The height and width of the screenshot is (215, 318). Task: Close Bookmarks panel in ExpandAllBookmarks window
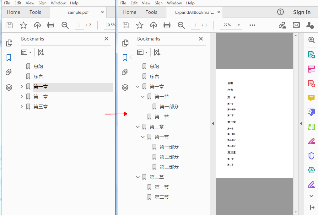201,39
